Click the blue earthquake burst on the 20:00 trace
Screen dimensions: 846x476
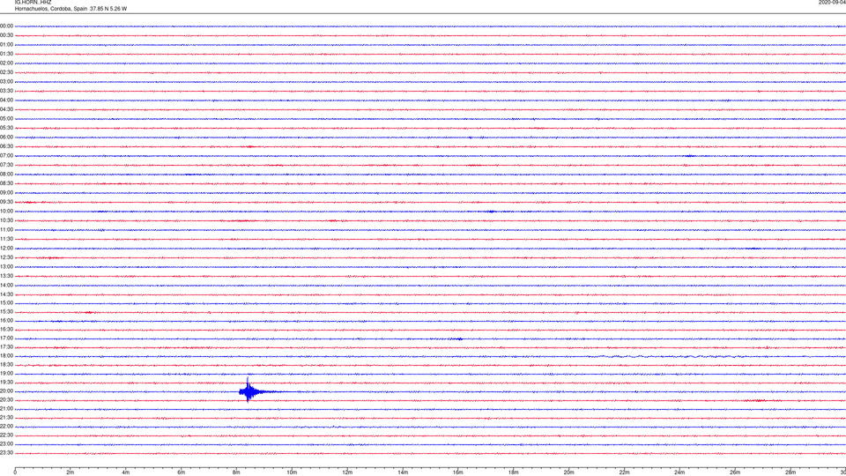coord(249,390)
